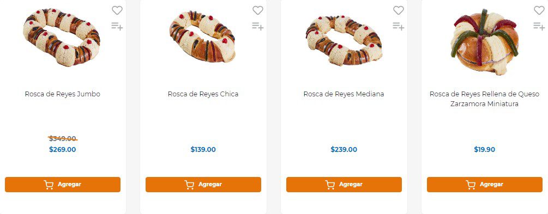Add Rosca de Reyes Jumbo to list icon
The image size is (548, 214).
tap(117, 26)
